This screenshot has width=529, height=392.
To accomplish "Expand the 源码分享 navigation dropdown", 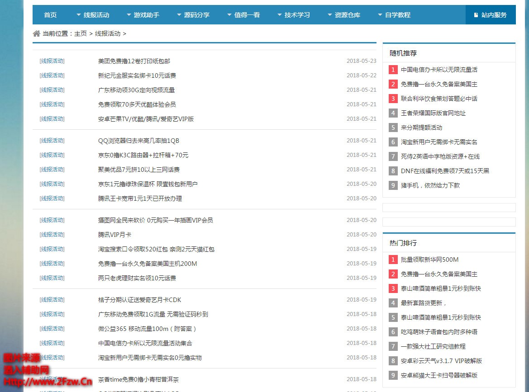I will [x=194, y=14].
